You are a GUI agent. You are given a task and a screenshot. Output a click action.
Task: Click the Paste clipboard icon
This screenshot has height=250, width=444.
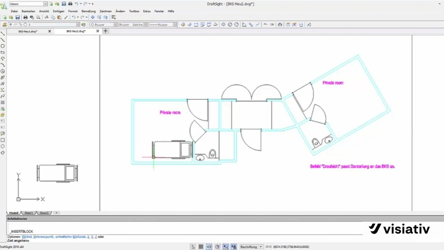click(59, 17)
